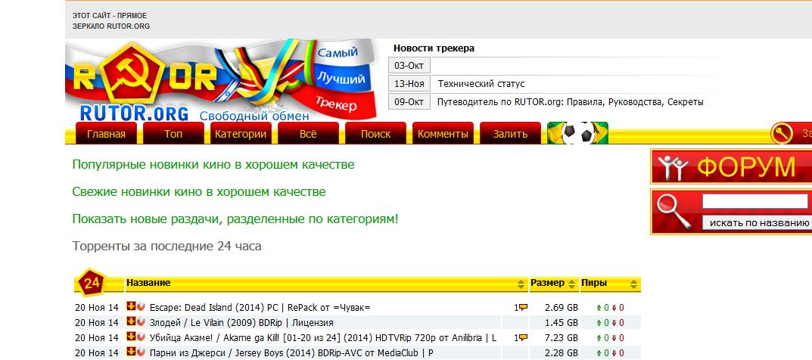This screenshot has height=360, width=812.
Task: Open Злодей / Le Vilain torrent title
Action: click(x=241, y=323)
